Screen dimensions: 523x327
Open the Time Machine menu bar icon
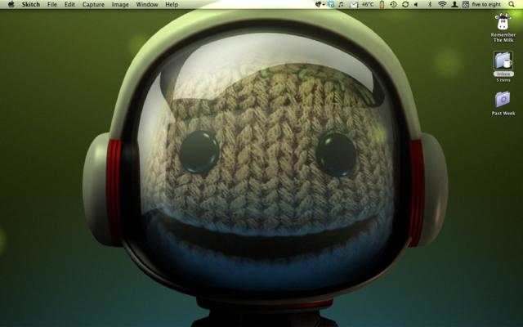tap(394, 4)
